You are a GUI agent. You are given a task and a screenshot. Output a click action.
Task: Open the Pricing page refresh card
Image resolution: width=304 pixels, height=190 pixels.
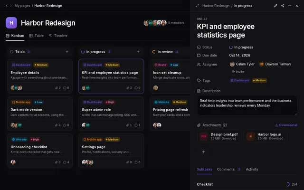click(x=170, y=114)
